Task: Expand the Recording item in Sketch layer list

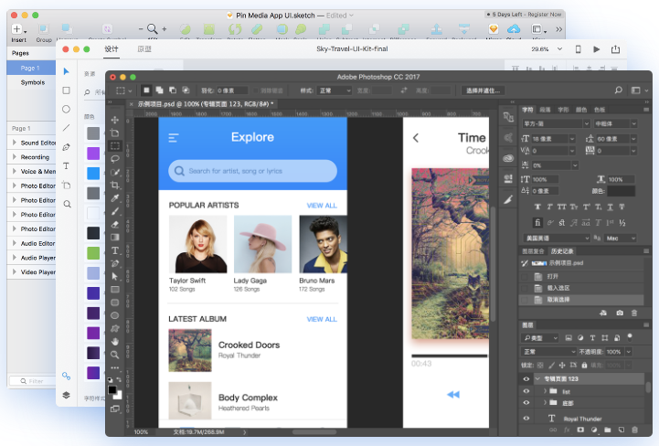Action: (15, 157)
